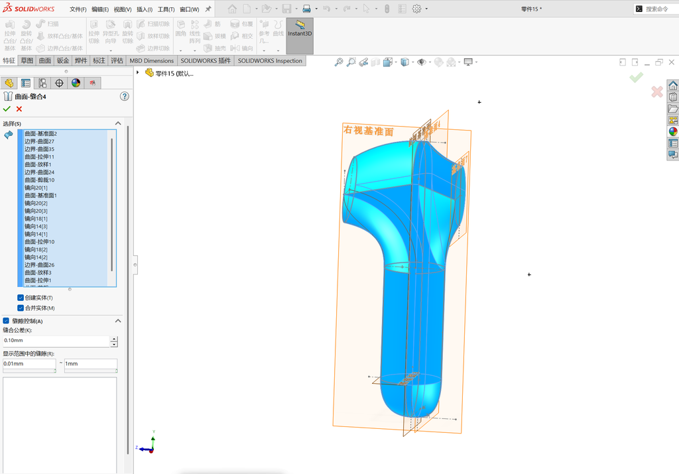
Task: Open Design Library in task pane
Action: (x=673, y=97)
